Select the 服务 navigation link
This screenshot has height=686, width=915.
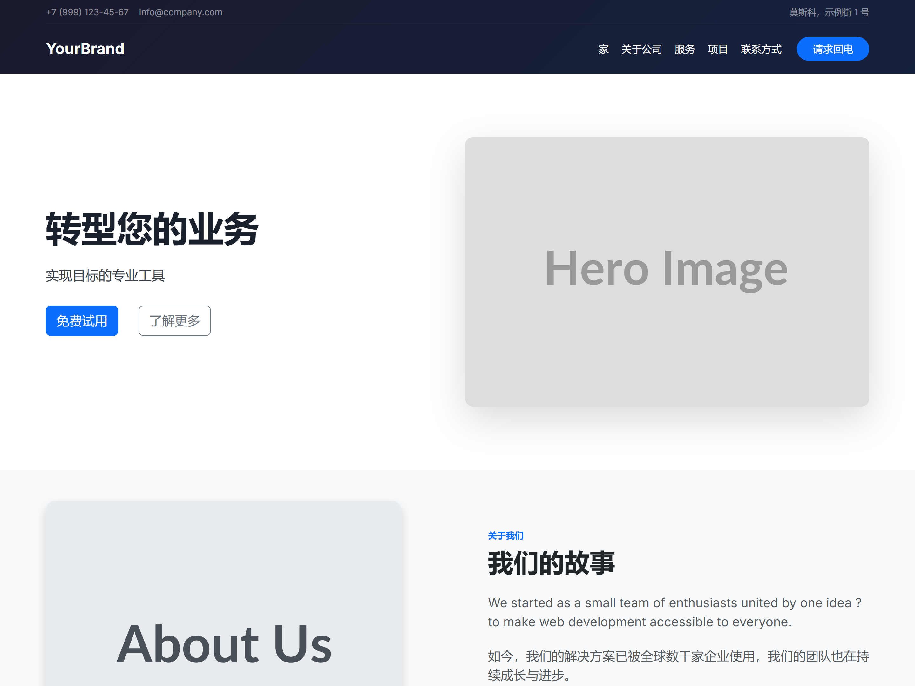(x=685, y=49)
